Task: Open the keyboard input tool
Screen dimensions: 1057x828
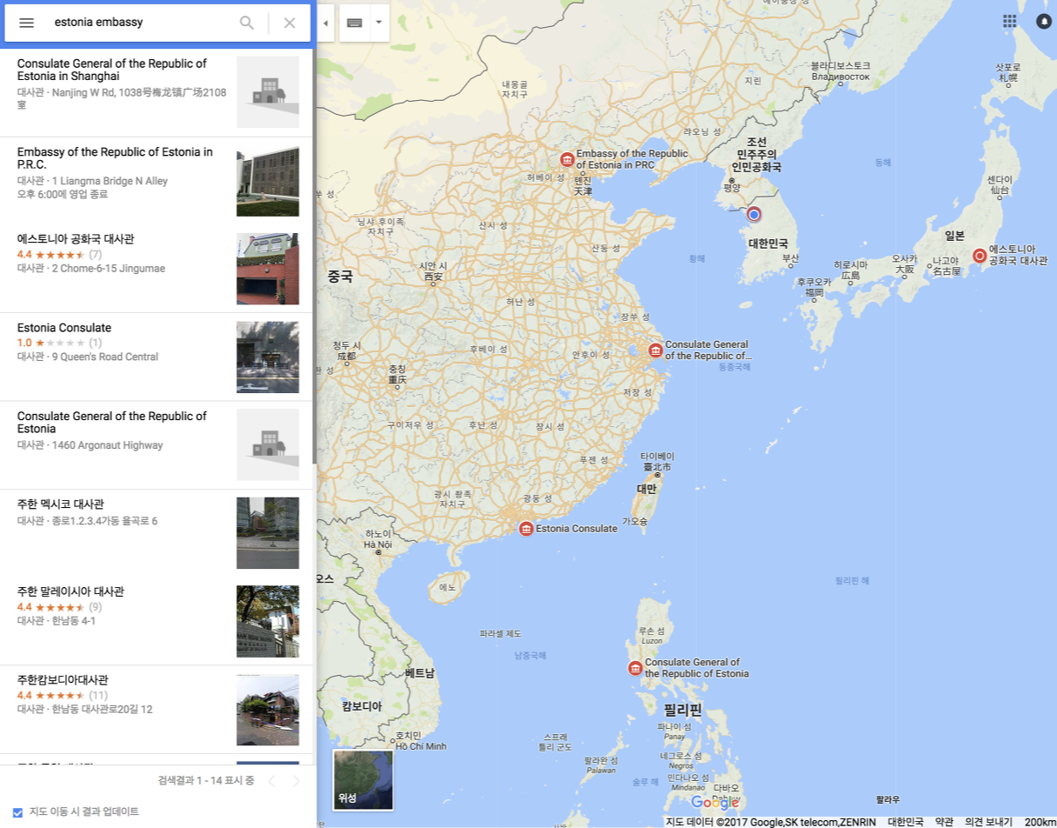Action: click(354, 23)
